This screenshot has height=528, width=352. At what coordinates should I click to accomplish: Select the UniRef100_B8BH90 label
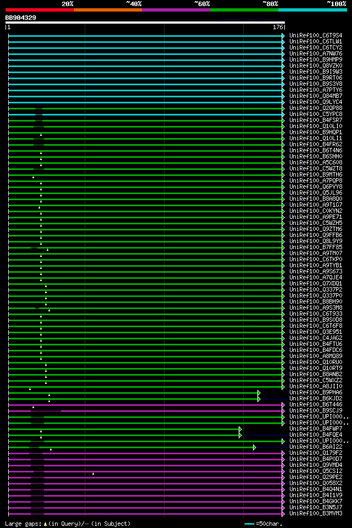click(316, 302)
